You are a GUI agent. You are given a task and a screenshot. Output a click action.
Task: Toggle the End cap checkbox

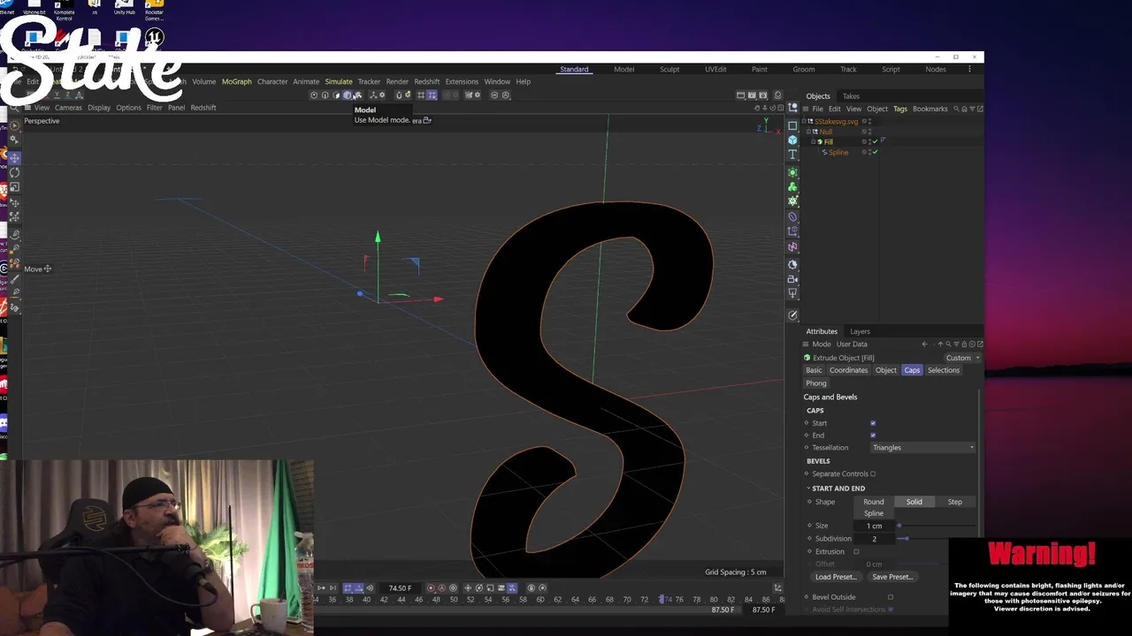[x=873, y=435]
